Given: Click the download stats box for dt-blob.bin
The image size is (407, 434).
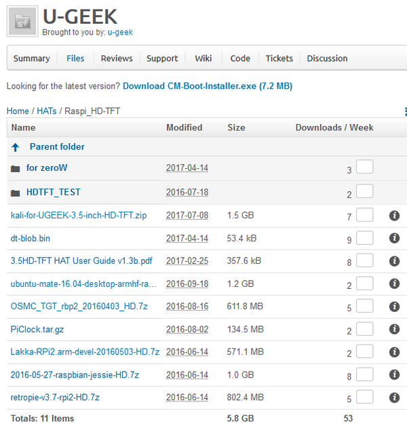Looking at the screenshot, I should [x=365, y=238].
